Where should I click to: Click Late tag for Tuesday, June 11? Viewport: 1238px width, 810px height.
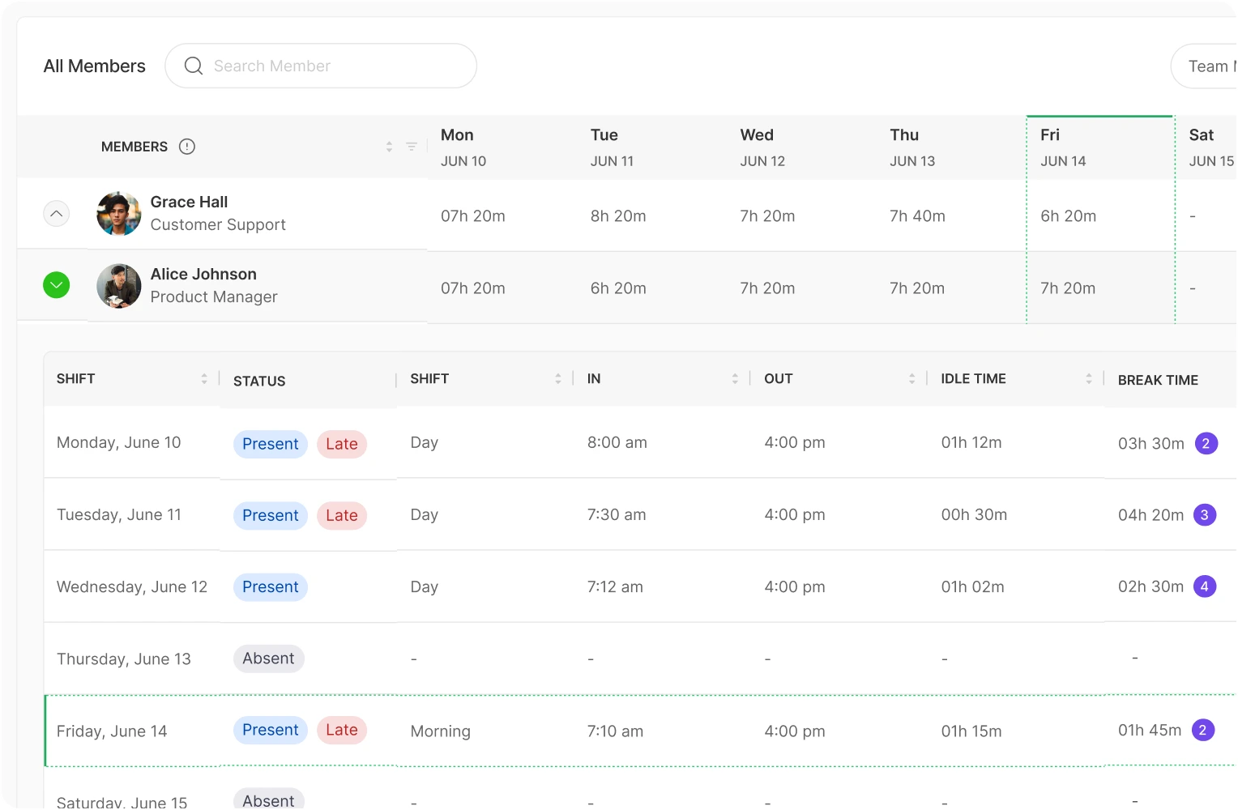pos(342,515)
